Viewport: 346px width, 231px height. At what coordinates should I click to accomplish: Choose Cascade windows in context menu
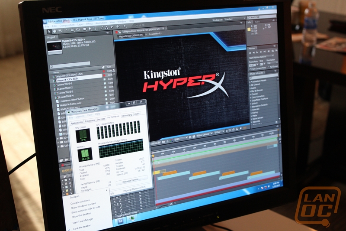click(x=80, y=202)
